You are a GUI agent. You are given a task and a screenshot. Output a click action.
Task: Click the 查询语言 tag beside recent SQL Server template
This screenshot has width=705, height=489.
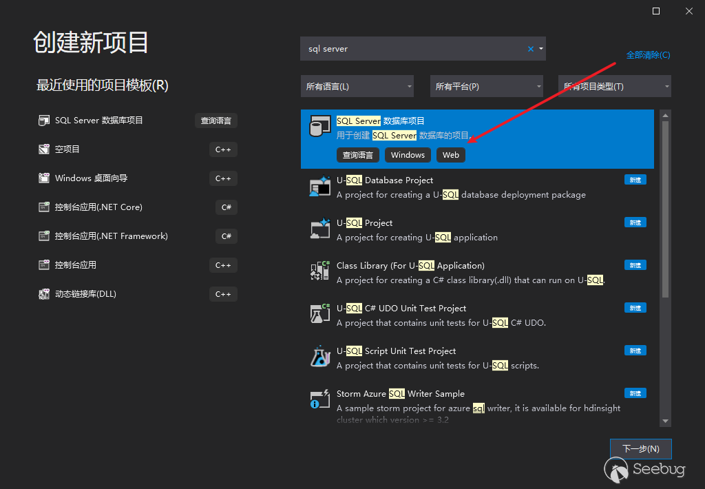pos(215,121)
